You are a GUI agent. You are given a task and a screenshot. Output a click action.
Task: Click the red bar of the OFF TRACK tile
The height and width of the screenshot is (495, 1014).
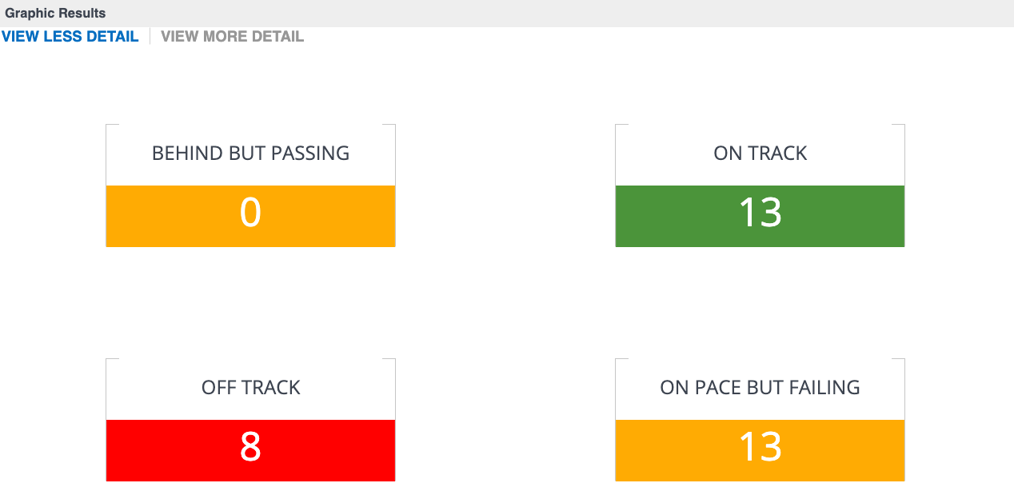pyautogui.click(x=250, y=450)
